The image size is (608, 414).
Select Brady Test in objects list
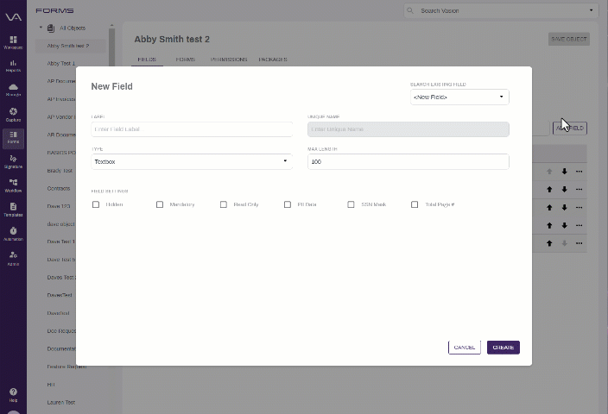pos(60,171)
